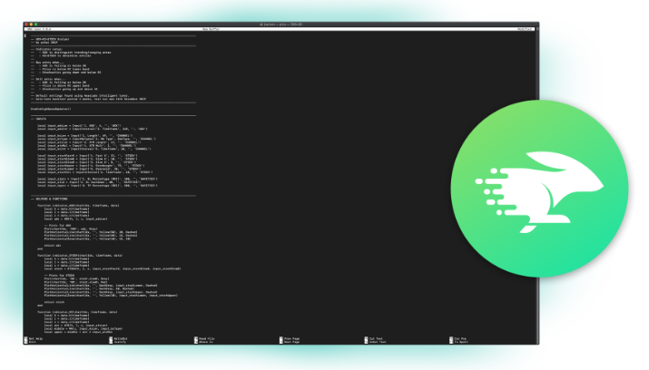Click the Next Page shortcut in nano footer
The image size is (649, 370).
tap(290, 342)
